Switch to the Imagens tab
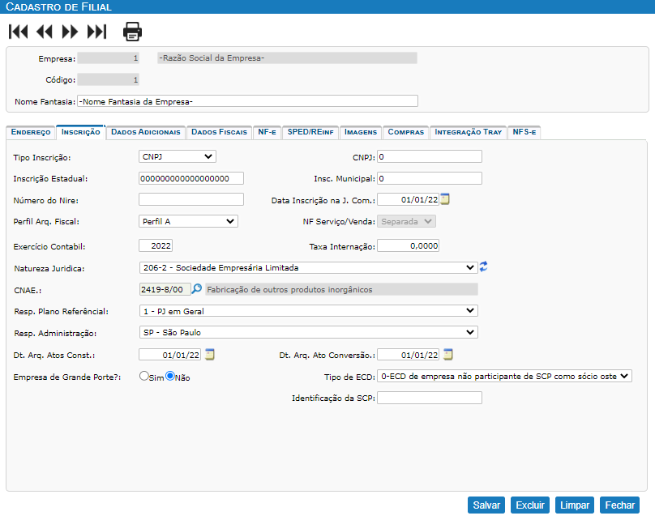The width and height of the screenshot is (655, 520). click(x=361, y=132)
